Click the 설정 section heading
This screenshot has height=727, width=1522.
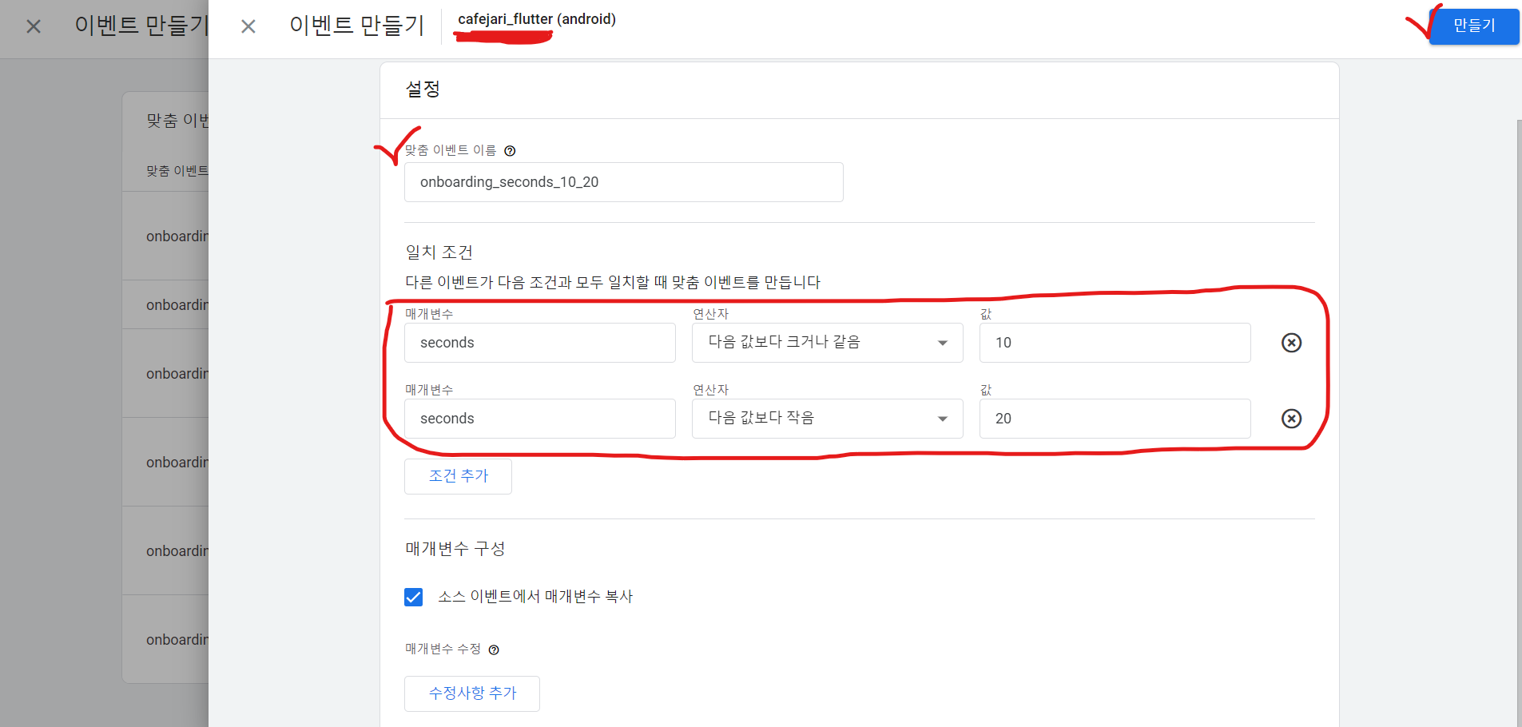tap(423, 89)
